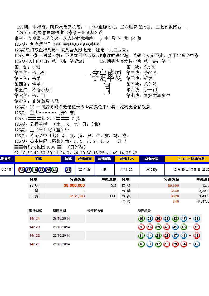Click the date 25/10/2014
Screen dimensions: 209x296
(x=61, y=227)
